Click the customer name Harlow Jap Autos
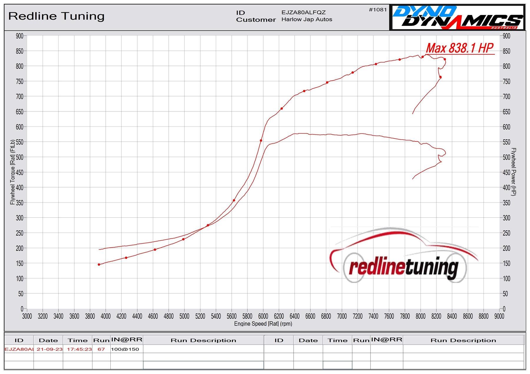 [307, 19]
